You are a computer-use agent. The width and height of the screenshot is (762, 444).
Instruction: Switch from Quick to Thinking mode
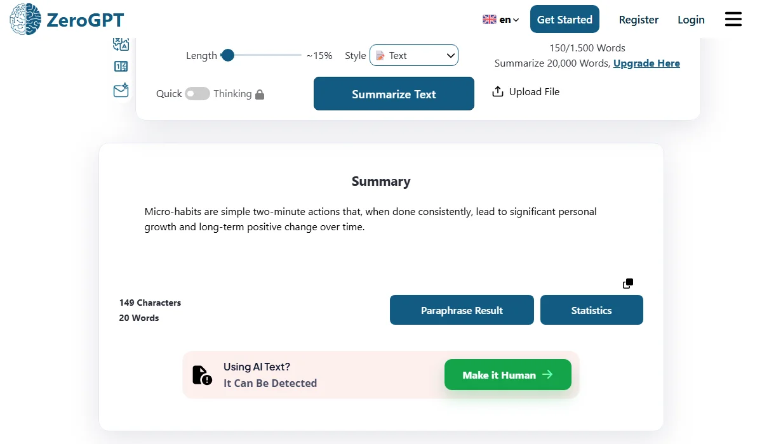[197, 93]
